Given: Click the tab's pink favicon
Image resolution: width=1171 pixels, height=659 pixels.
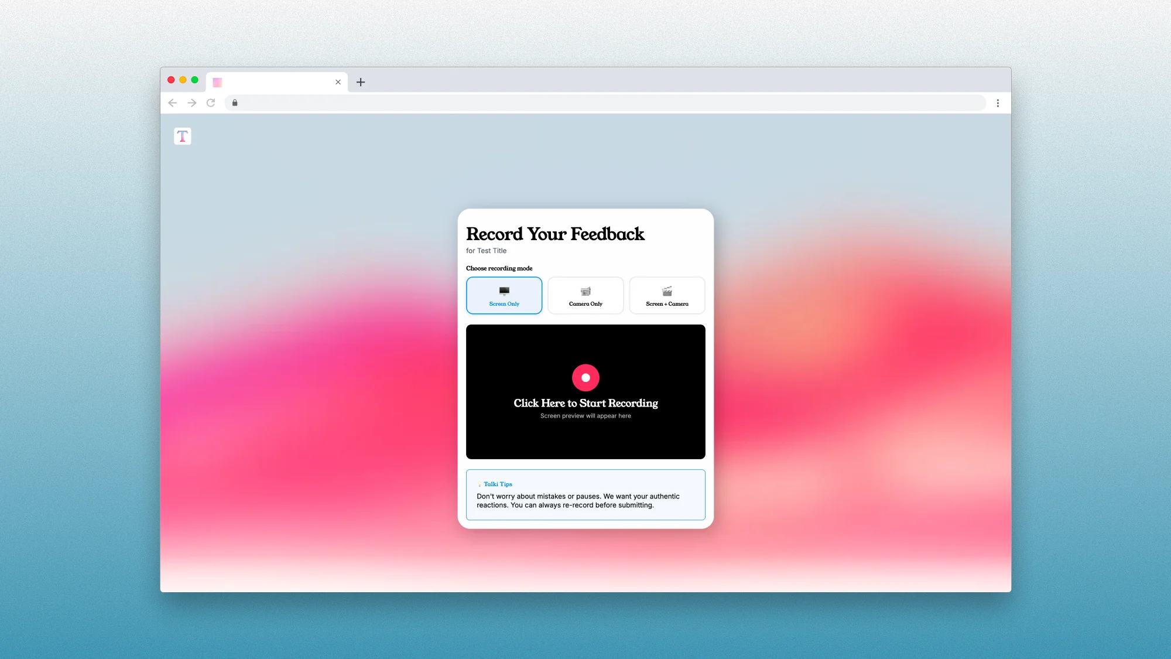Looking at the screenshot, I should pyautogui.click(x=217, y=82).
